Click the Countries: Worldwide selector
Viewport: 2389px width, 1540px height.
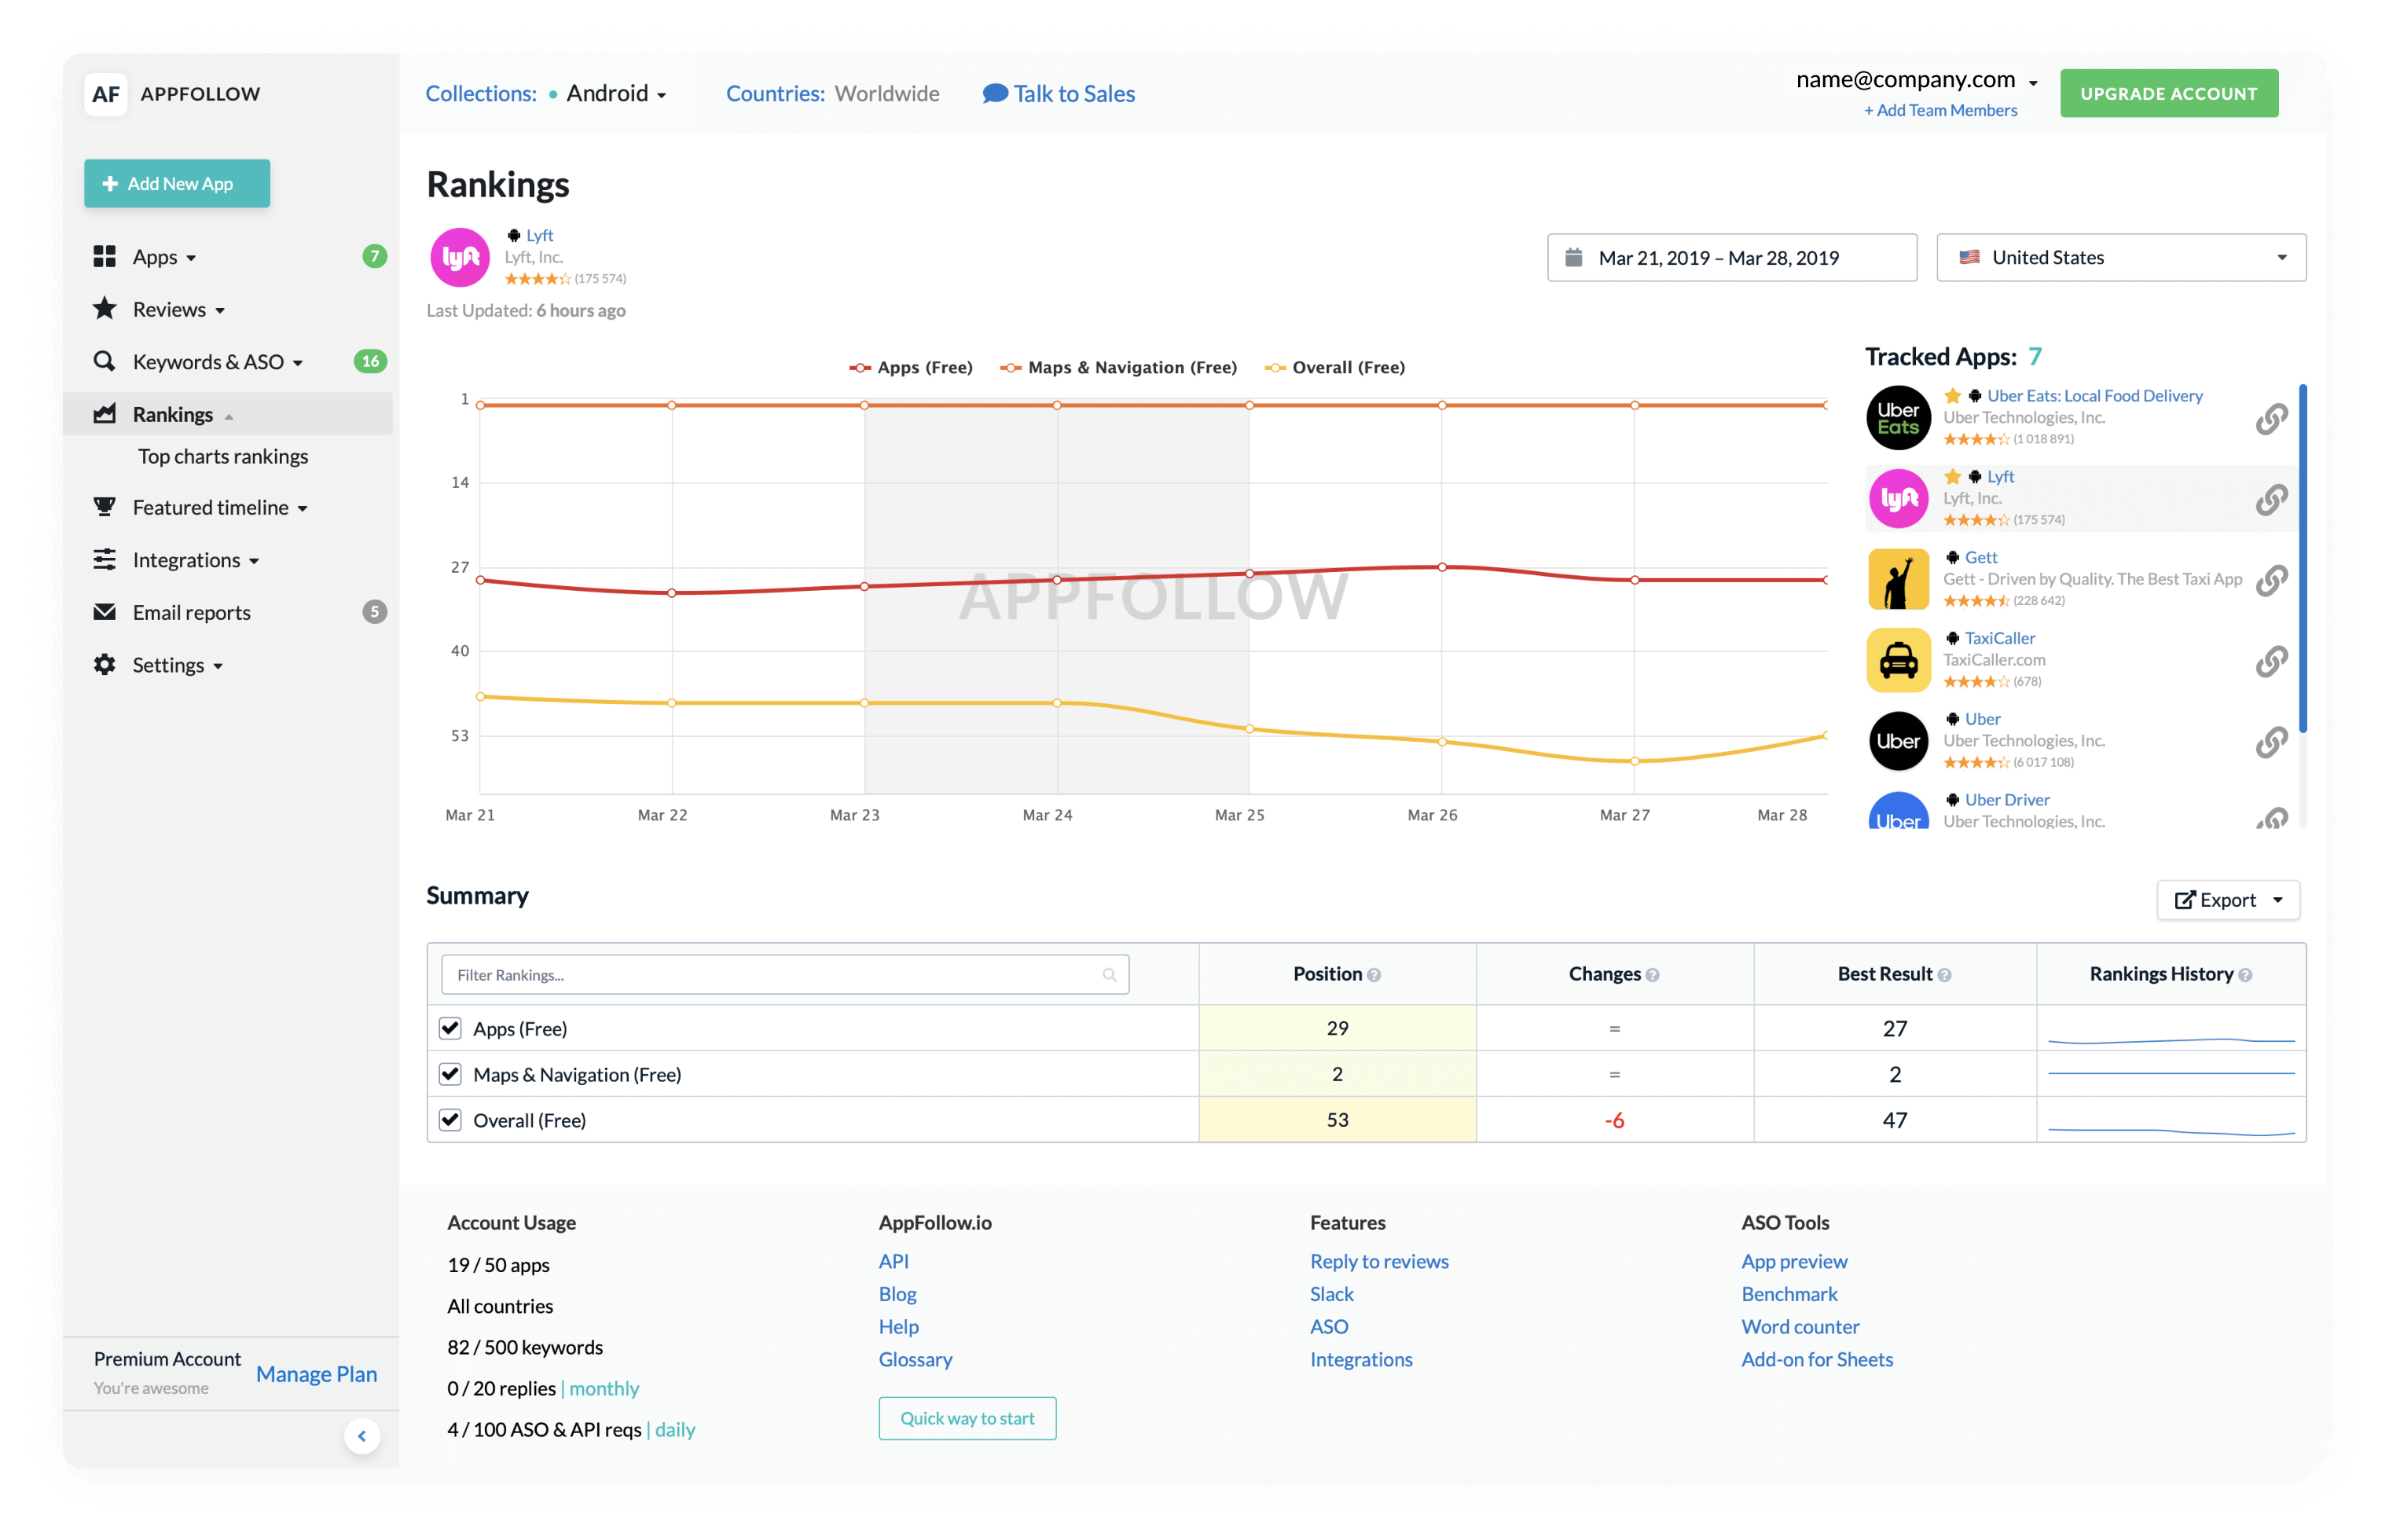(832, 94)
